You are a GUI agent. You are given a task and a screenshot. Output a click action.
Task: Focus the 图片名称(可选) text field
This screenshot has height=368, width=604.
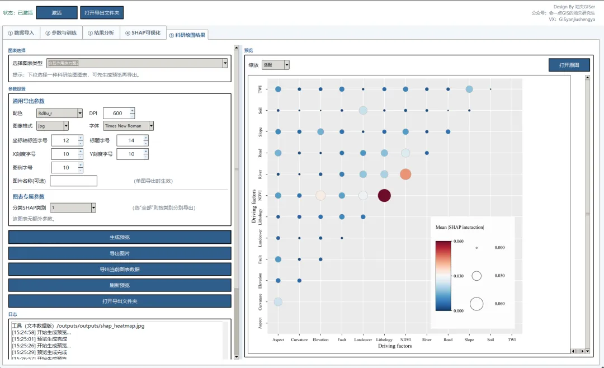click(x=73, y=181)
